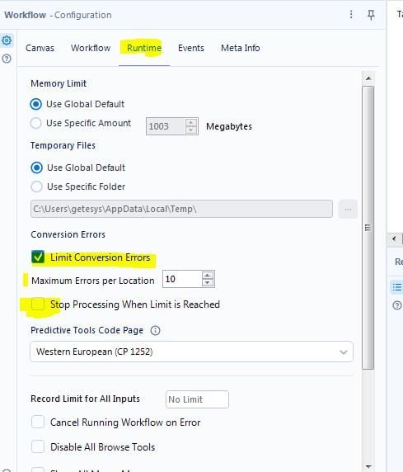Increase Maximum Errors per Location value
This screenshot has width=403, height=472.
pyautogui.click(x=208, y=275)
